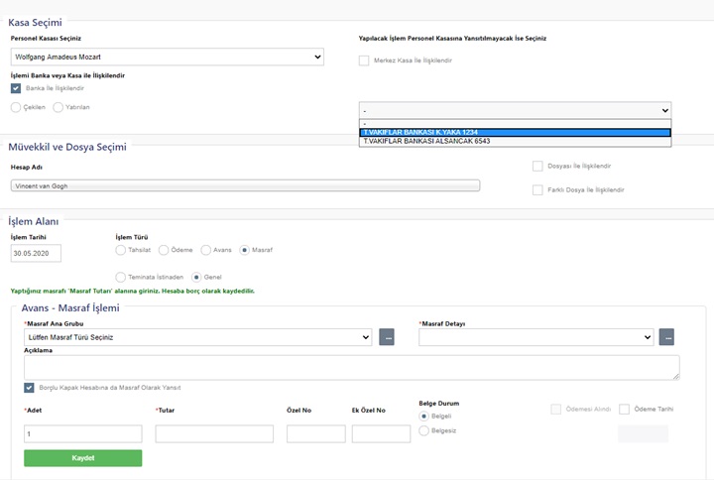Click the button beside Masraf Detayı dropdown
714x480 pixels.
pyautogui.click(x=666, y=337)
